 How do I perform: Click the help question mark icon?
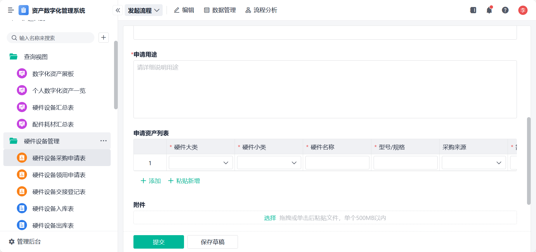pos(505,10)
